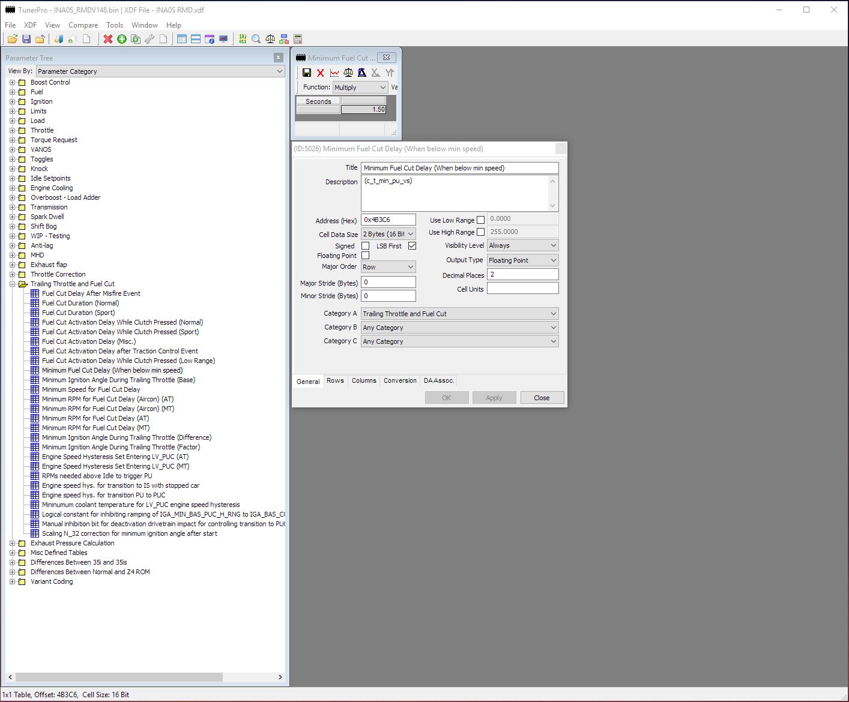Open the Output Type dropdown
Screen dimensions: 849x702
click(x=522, y=260)
